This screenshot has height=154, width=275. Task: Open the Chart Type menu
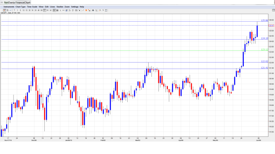point(21,7)
